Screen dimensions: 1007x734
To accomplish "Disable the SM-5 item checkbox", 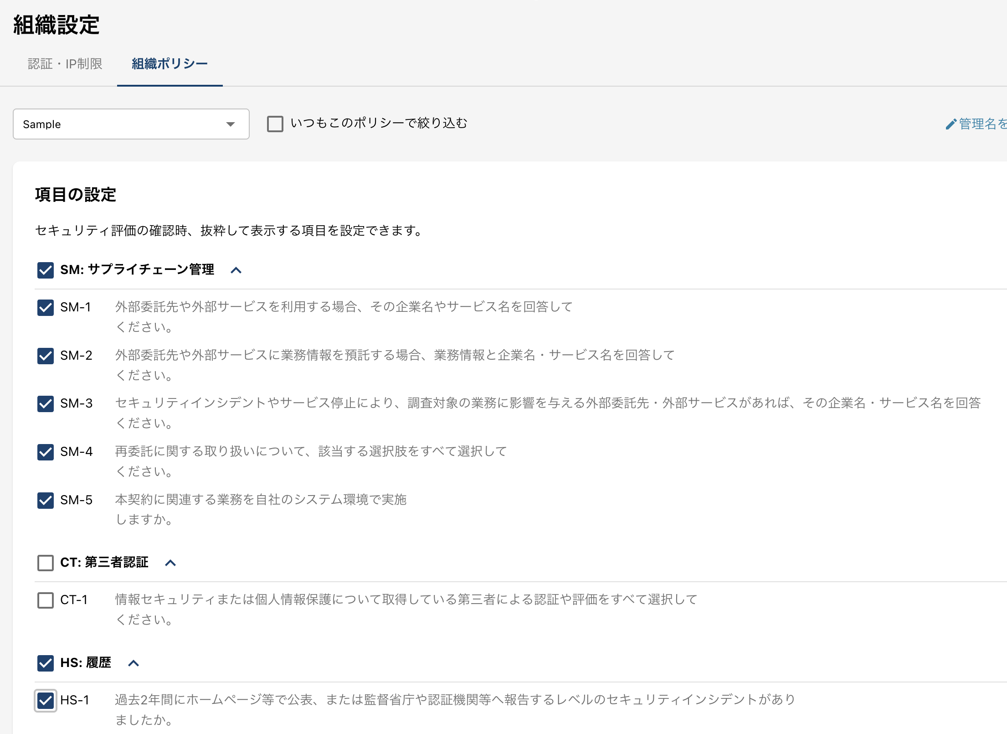I will [x=46, y=501].
